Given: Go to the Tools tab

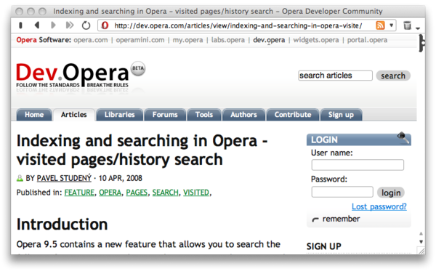Looking at the screenshot, I should coord(204,115).
